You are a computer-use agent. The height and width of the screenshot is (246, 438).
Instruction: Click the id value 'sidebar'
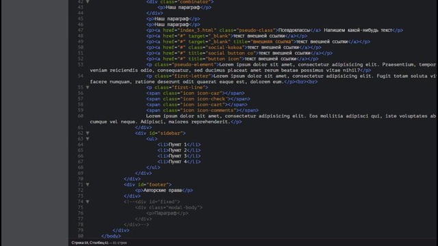(x=170, y=133)
